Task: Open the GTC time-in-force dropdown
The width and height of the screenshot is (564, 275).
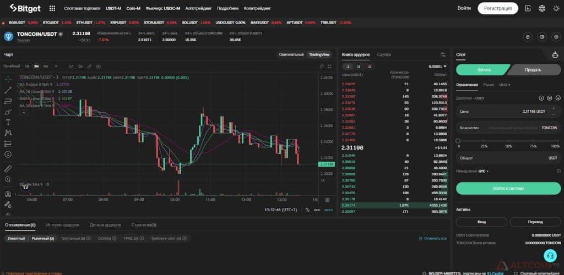Action: pyautogui.click(x=483, y=171)
